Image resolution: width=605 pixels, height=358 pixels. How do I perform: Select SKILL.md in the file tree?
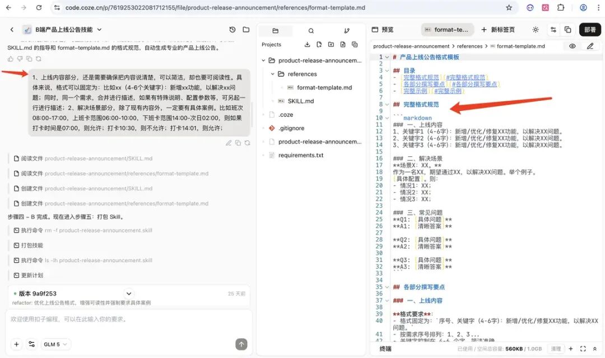[301, 101]
